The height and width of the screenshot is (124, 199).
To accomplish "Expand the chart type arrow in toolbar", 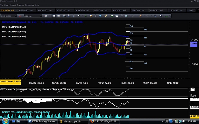I will coord(49,16).
